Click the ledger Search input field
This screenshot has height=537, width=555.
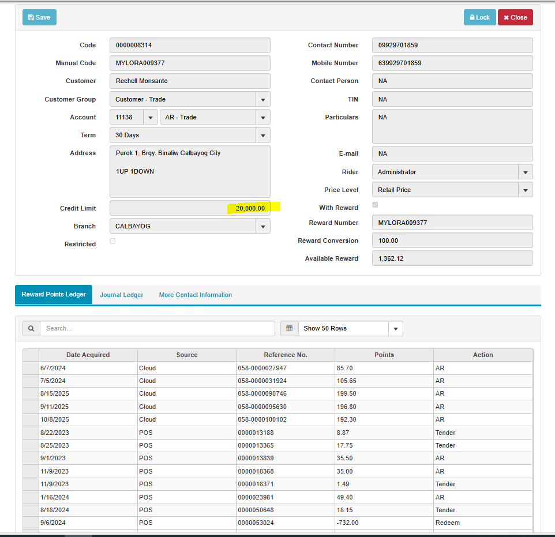tap(157, 328)
